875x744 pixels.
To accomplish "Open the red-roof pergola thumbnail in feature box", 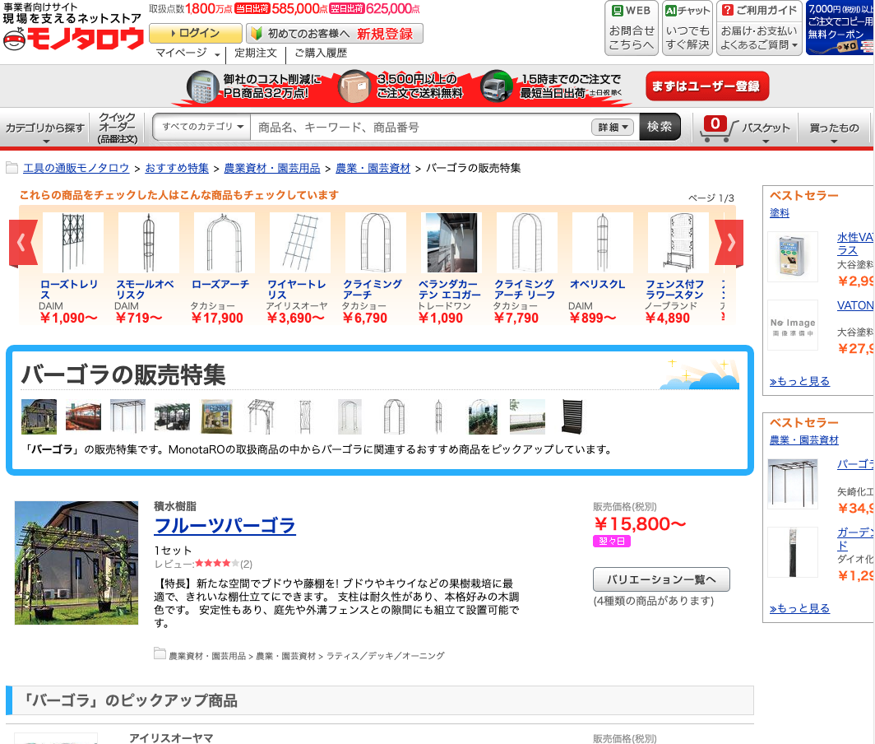I will point(83,416).
